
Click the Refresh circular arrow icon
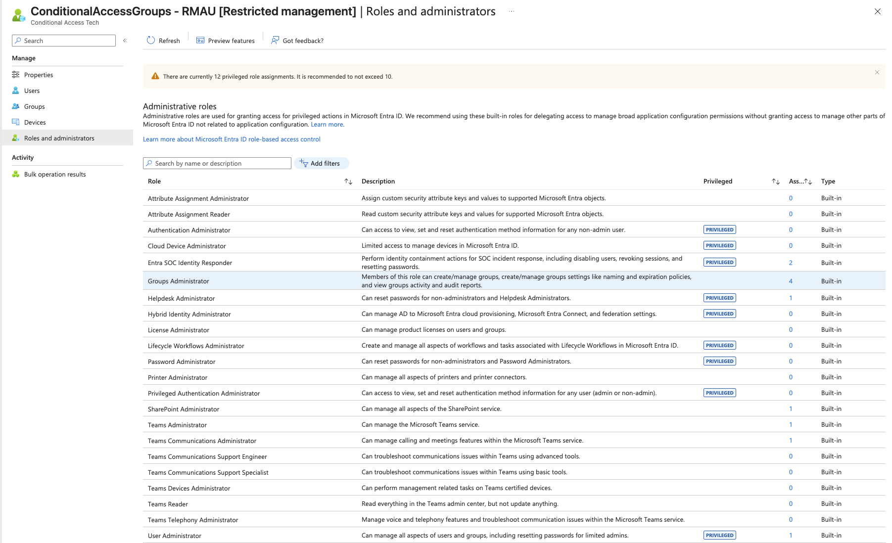[151, 41]
